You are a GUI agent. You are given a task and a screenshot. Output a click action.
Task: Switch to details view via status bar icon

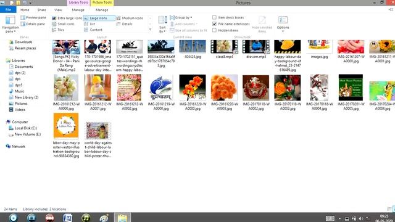[389, 209]
